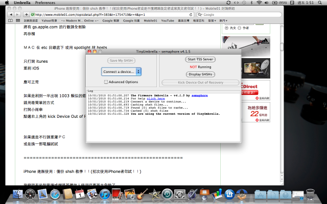Open iTunes music note icon in Dock
The height and width of the screenshot is (204, 327).
click(105, 194)
